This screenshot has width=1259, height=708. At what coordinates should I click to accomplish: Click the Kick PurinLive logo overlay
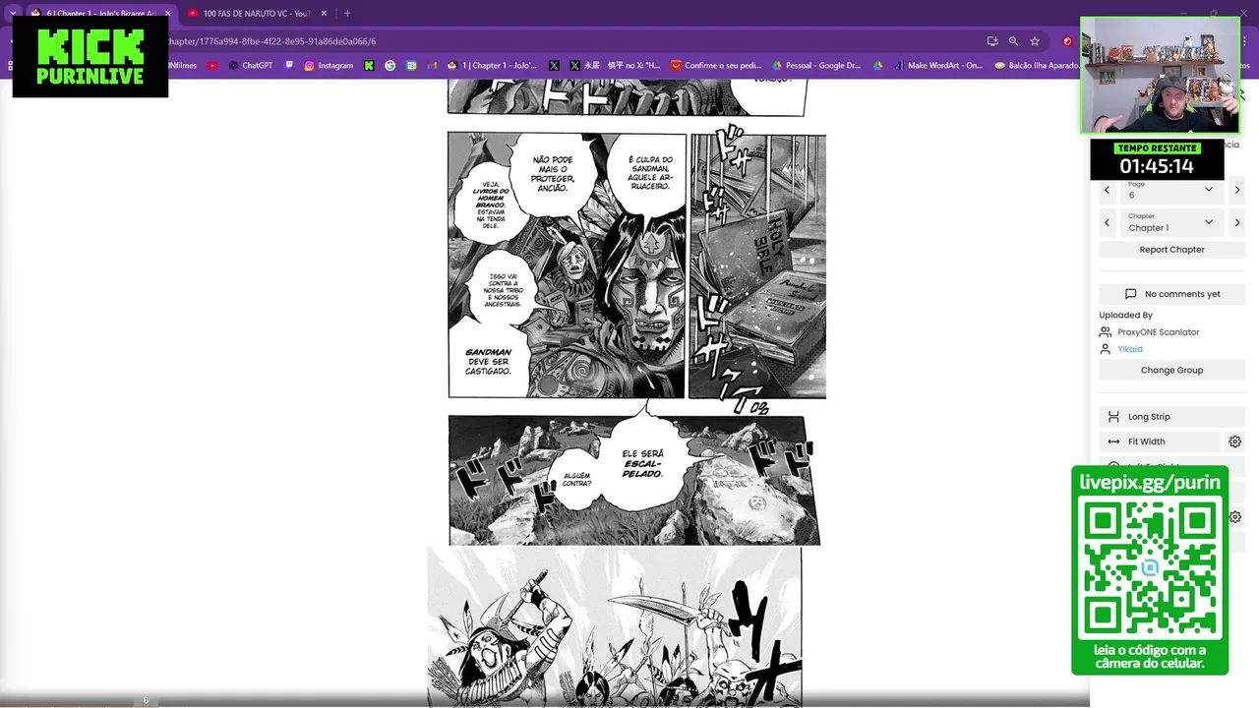(x=90, y=57)
